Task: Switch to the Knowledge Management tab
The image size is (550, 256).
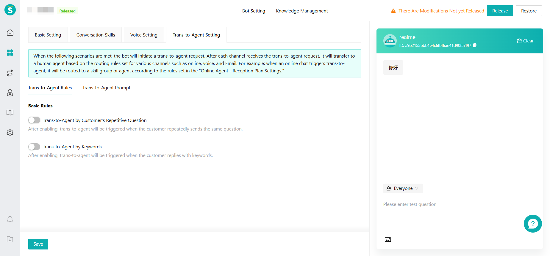Action: 302,11
